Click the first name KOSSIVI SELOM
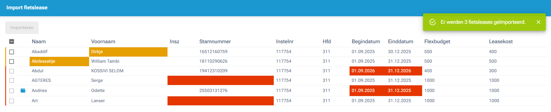This screenshot has height=112, width=551. tap(107, 71)
